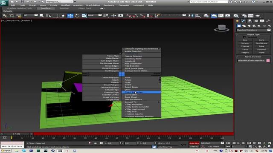This screenshot has width=273, height=153.
Task: Click the Align tool icon
Action: 198,16
